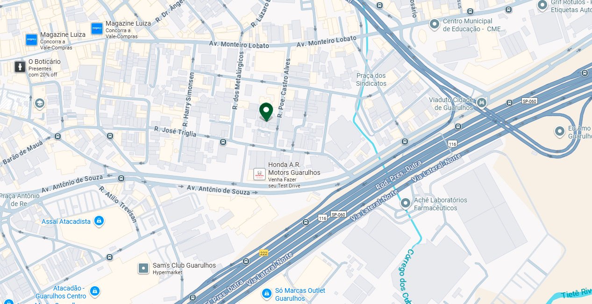Click the Eu Amo Guarulhos marker icon
The height and width of the screenshot is (304, 592).
click(560, 131)
